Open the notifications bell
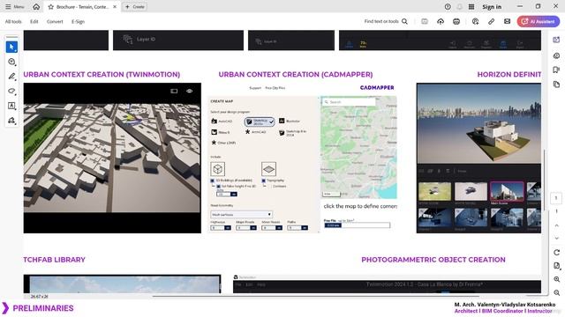 [x=459, y=7]
